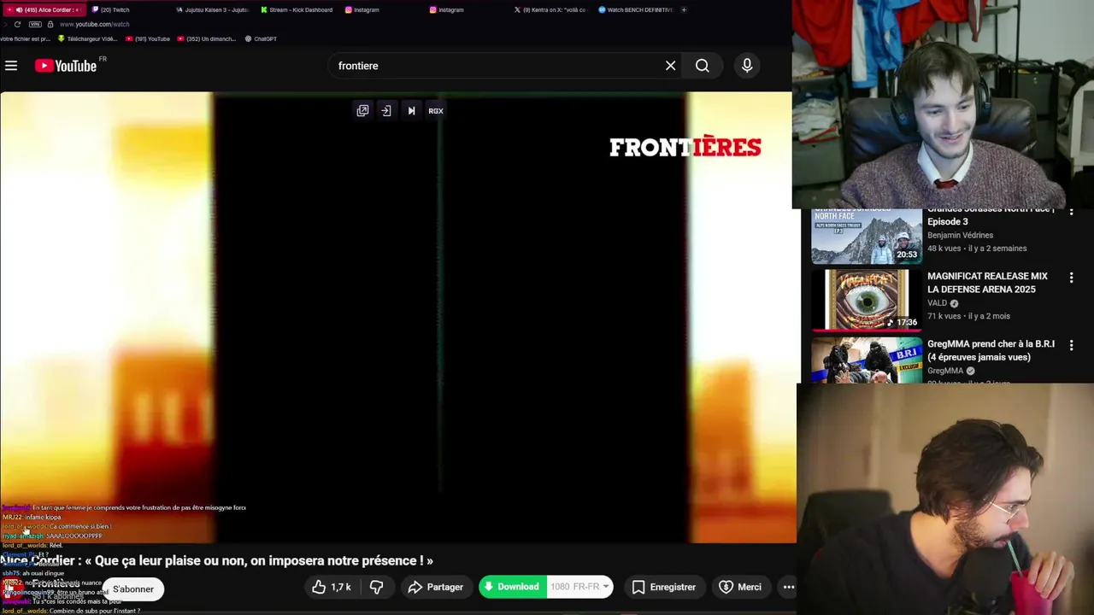
Task: Select the (415) Alice Cordier YouTube tab
Action: [43, 9]
